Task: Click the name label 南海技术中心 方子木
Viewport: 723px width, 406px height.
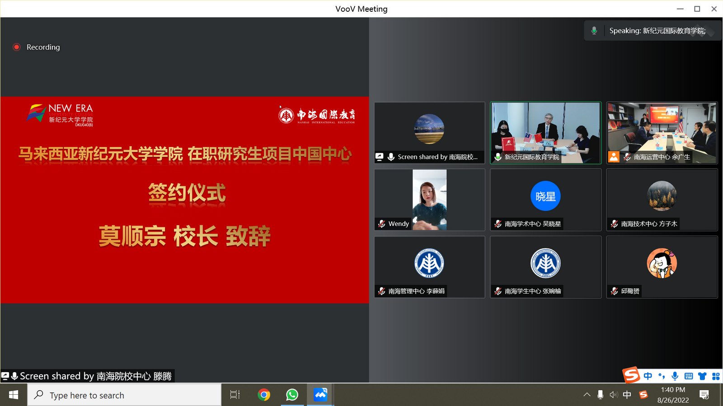Action: point(649,224)
